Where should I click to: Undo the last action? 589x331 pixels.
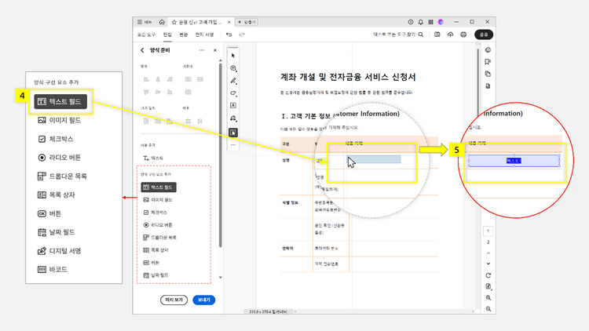coord(229,35)
